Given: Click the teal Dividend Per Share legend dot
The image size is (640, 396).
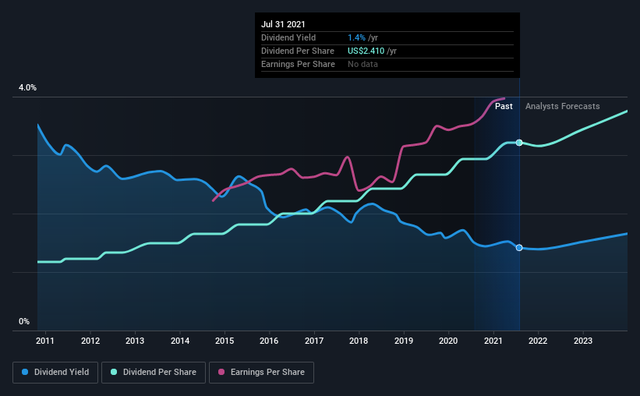Looking at the screenshot, I should click(114, 372).
